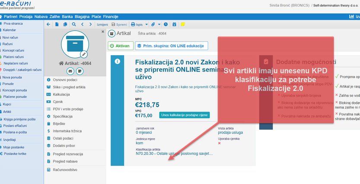360x184 pixels.
Task: Duplicate the article using the copy icon
Action: pos(65,24)
